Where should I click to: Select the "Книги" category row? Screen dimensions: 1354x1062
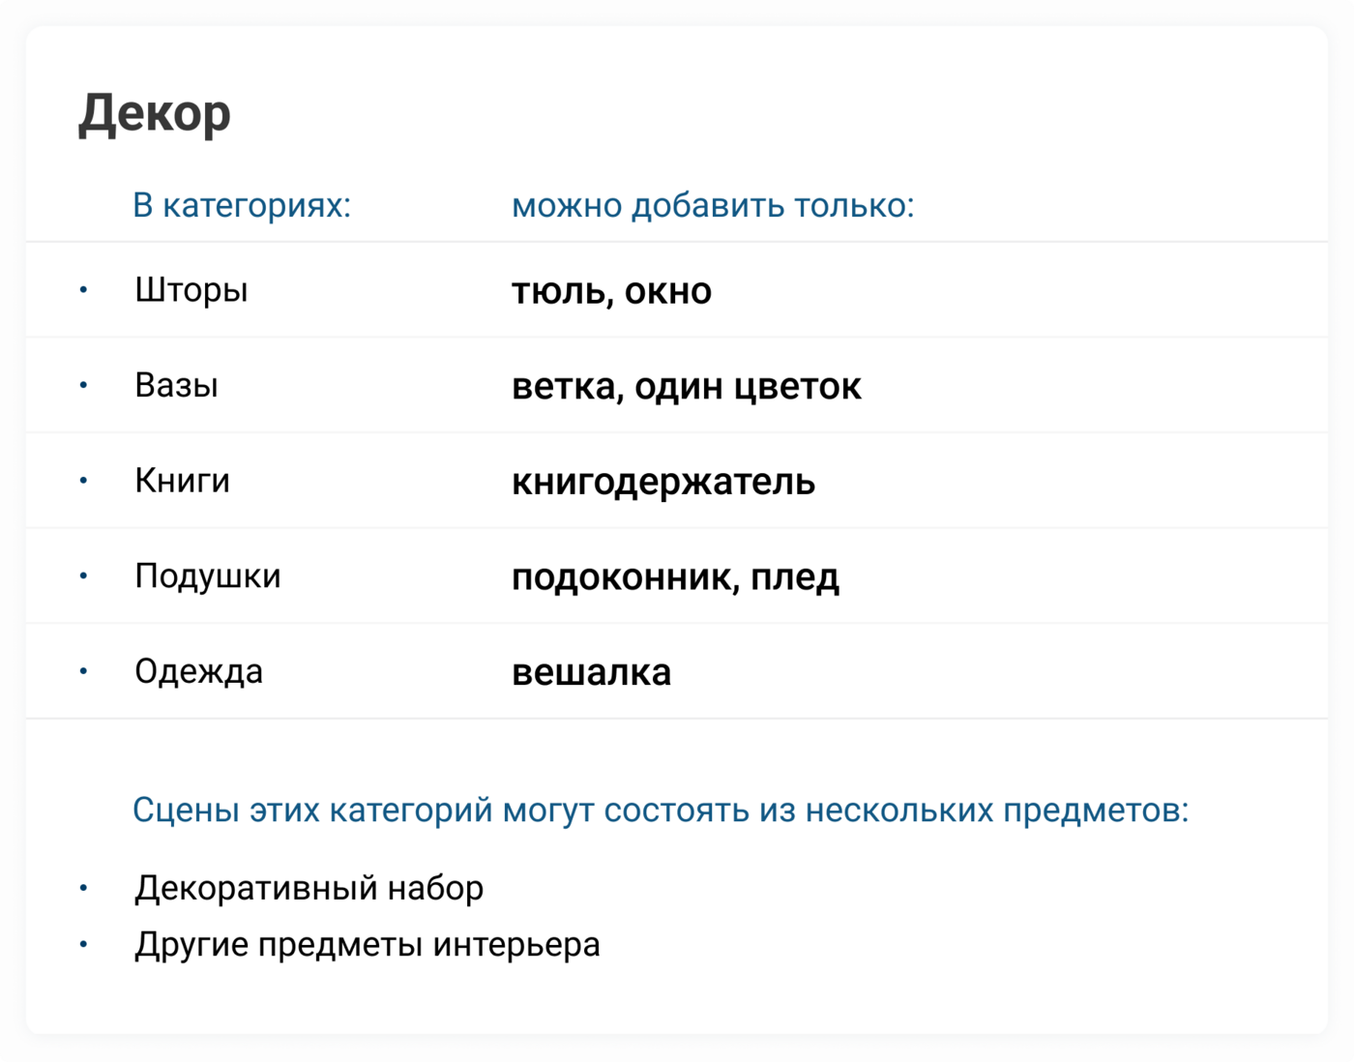[182, 481]
